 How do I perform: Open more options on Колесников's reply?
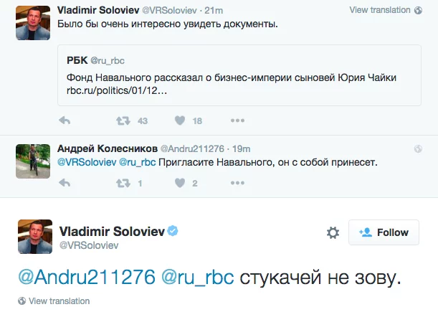click(237, 184)
